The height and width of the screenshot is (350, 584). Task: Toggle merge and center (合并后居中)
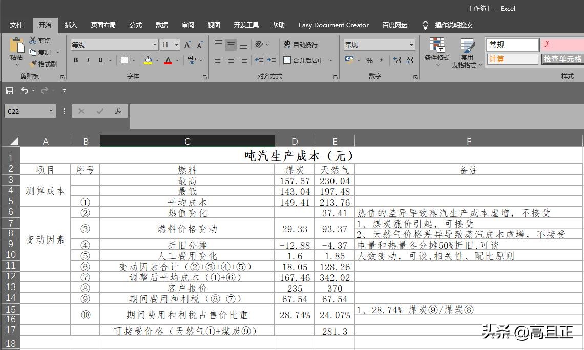click(x=305, y=60)
